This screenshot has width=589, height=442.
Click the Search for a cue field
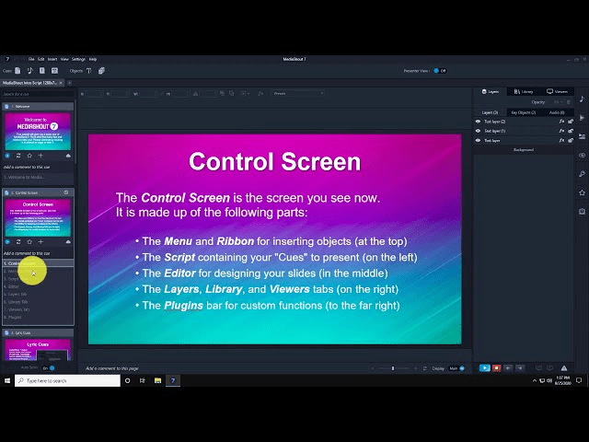[37, 94]
